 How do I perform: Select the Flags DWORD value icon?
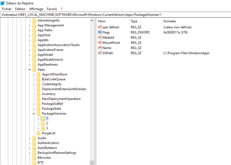(100, 32)
